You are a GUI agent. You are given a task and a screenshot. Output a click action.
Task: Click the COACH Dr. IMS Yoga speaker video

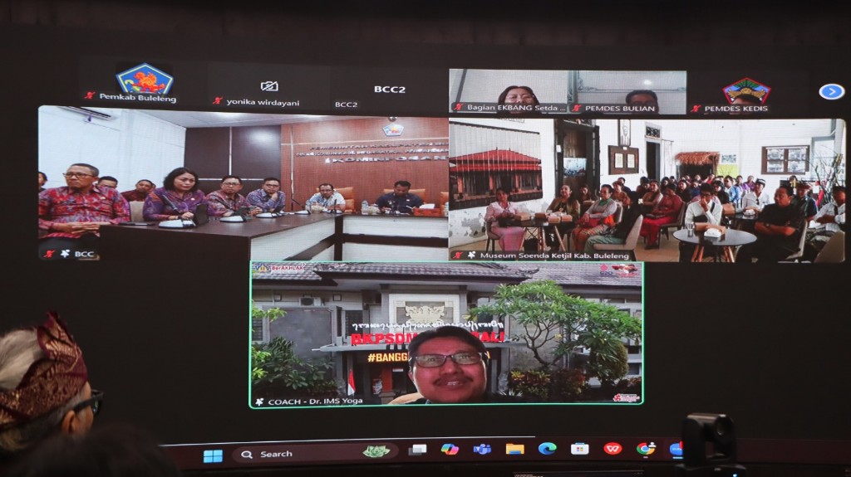click(446, 333)
